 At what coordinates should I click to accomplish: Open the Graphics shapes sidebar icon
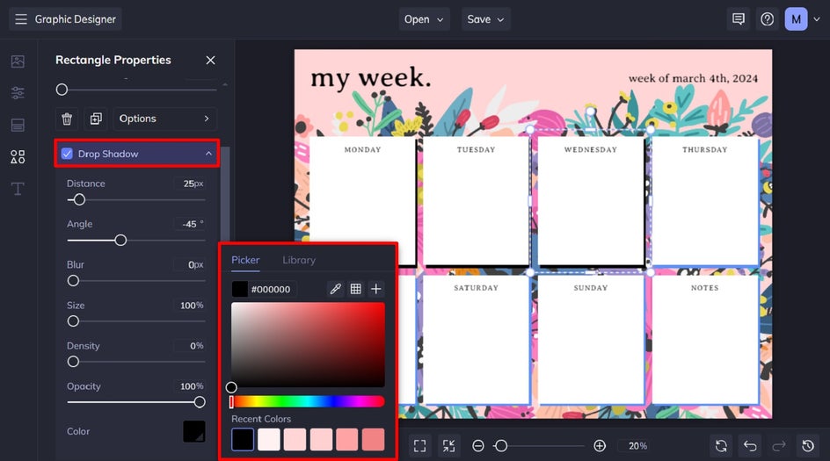(18, 156)
